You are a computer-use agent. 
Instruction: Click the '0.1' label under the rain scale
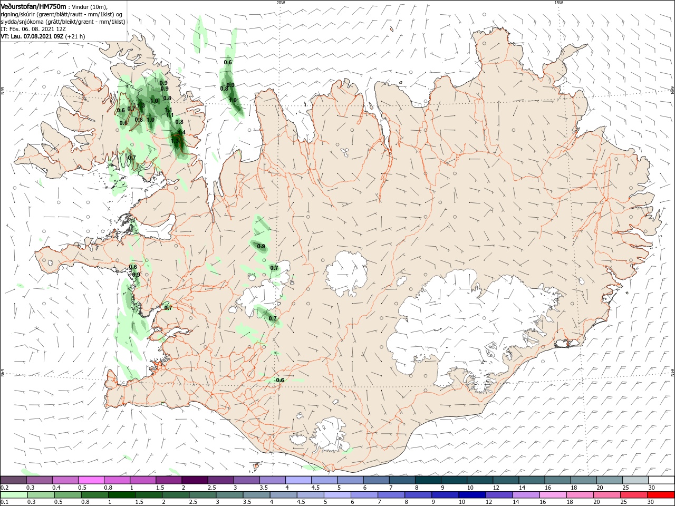tap(4, 503)
